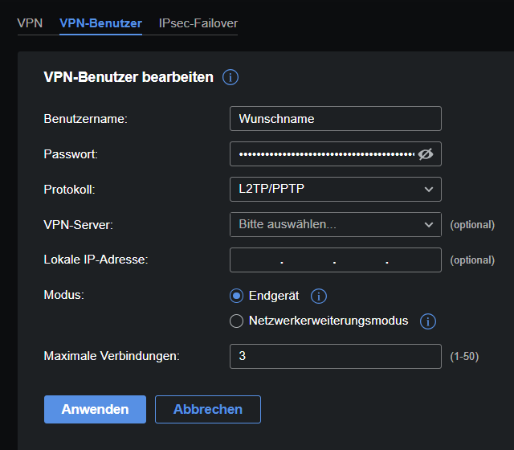
Task: Focus the Benutzername field with Wunschname
Action: tap(336, 118)
